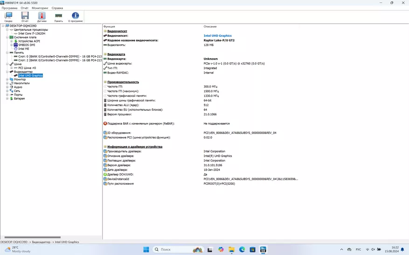Open the Датчики sensors thermometer icon

(42, 17)
